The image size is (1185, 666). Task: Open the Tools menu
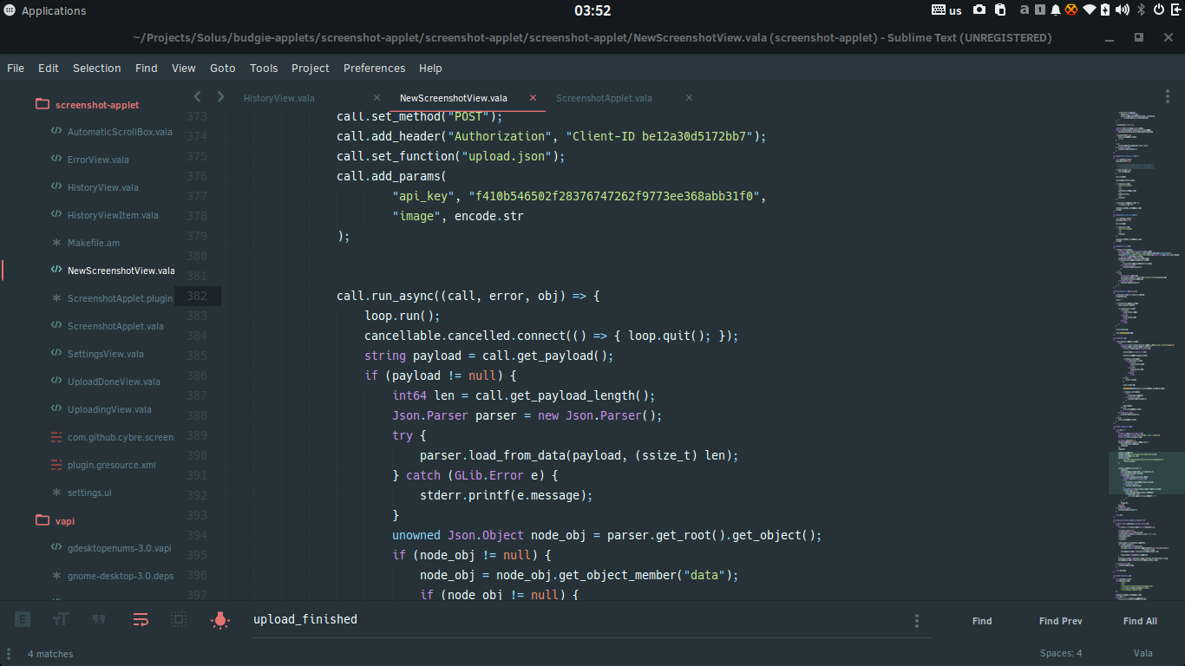[264, 69]
